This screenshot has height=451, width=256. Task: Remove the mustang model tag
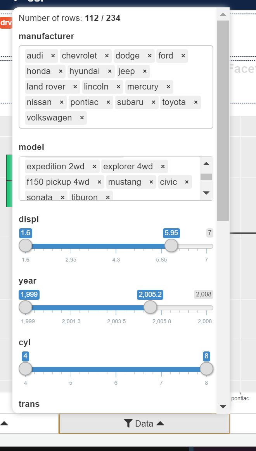coord(151,182)
